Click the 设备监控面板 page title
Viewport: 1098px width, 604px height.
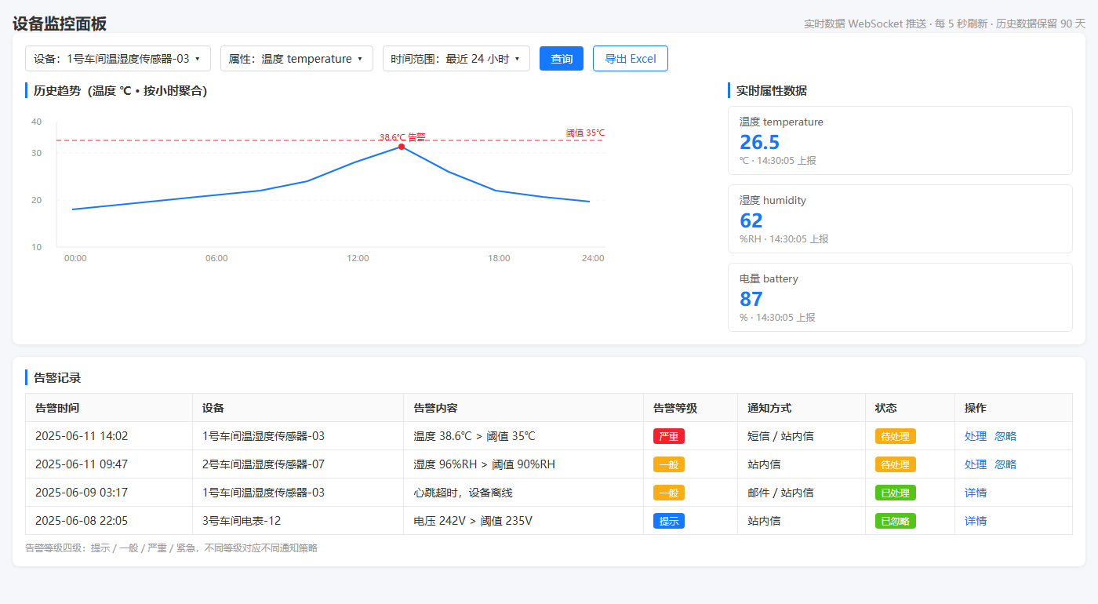click(60, 24)
